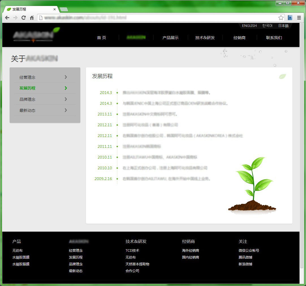Click the 2013.11 timeline date
306x286 pixels.
tap(105, 114)
